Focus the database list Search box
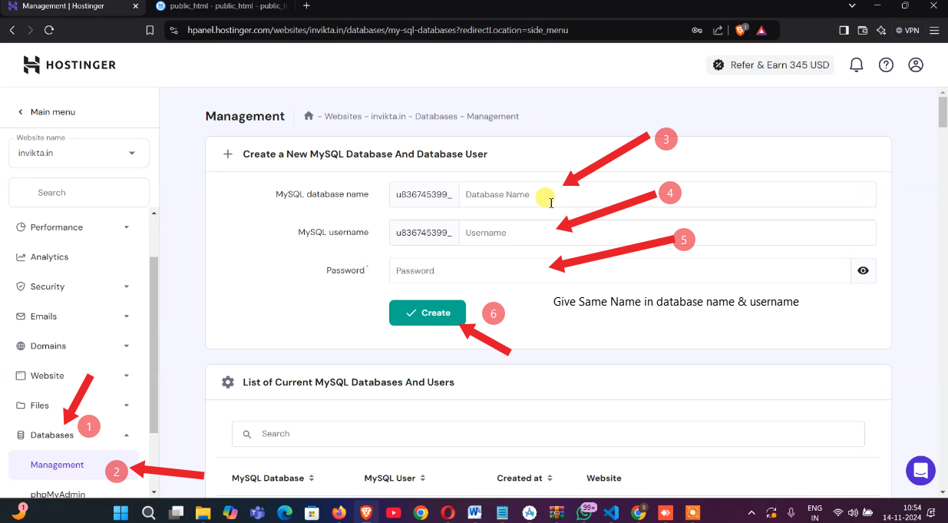This screenshot has width=948, height=523. [x=548, y=434]
